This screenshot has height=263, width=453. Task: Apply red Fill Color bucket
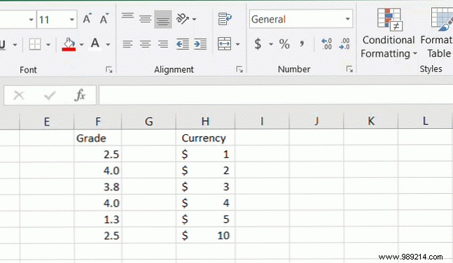pyautogui.click(x=69, y=45)
